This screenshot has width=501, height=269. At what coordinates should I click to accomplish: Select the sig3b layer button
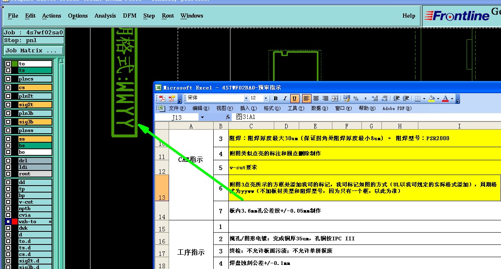pos(35,122)
